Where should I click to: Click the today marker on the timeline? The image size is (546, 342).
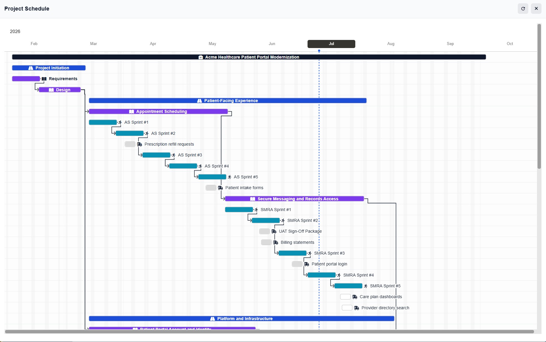pos(319,51)
